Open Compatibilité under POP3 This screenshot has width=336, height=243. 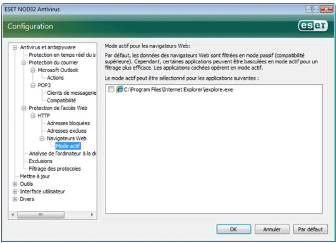click(x=61, y=100)
